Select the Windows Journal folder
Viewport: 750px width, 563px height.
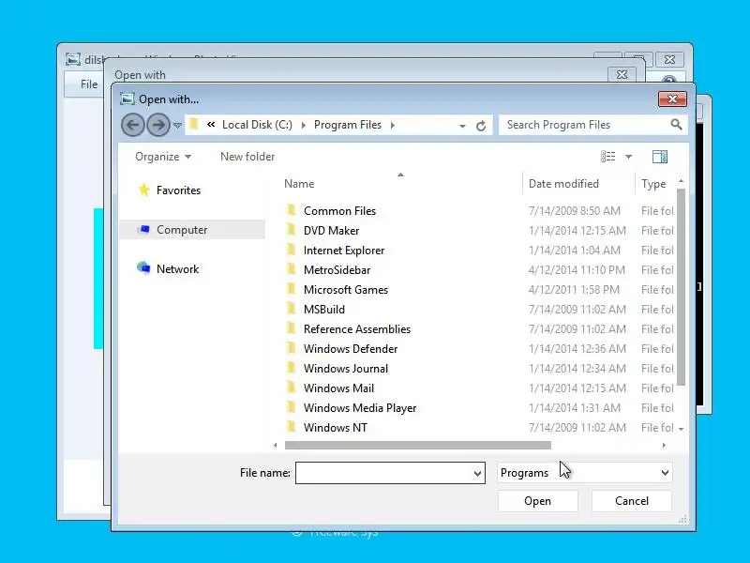(x=346, y=369)
